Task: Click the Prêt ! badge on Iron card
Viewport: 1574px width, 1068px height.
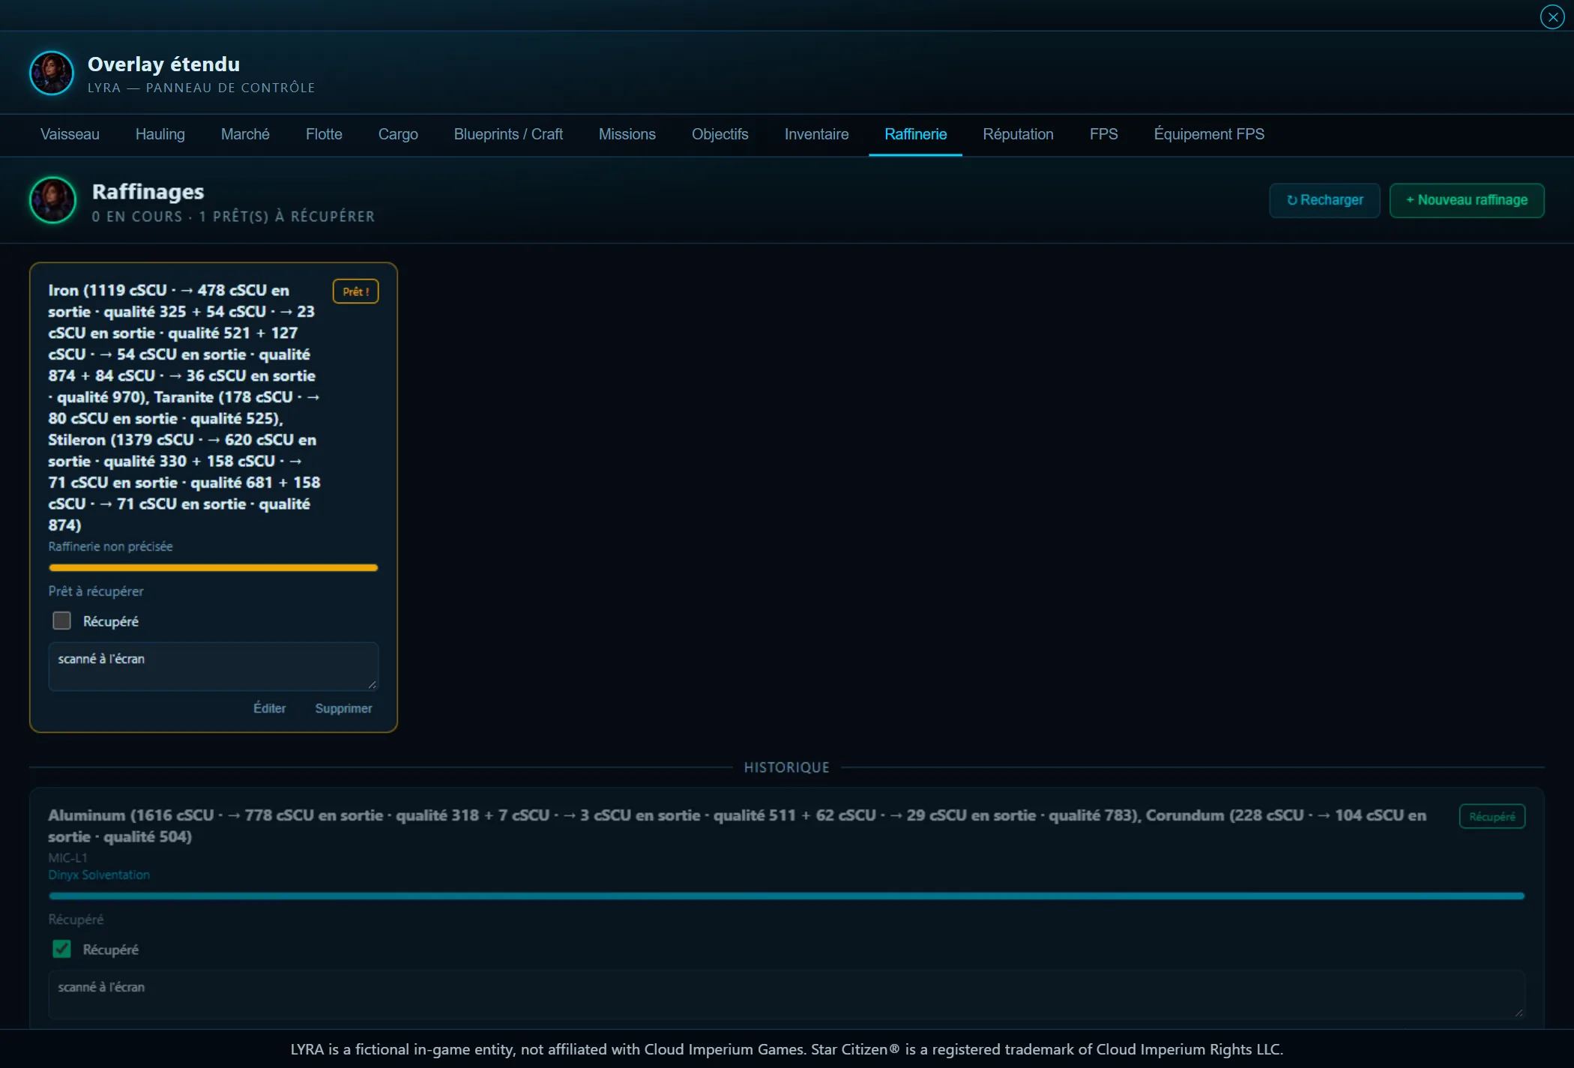Action: [x=355, y=292]
